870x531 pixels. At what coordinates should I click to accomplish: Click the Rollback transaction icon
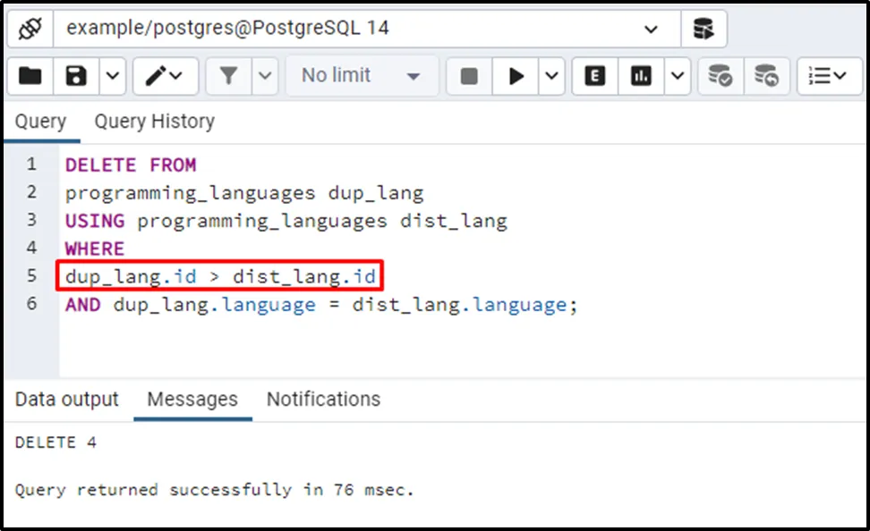pyautogui.click(x=766, y=76)
